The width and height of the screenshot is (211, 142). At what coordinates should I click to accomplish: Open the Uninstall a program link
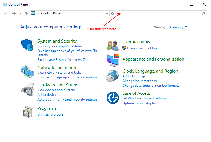click(x=52, y=114)
